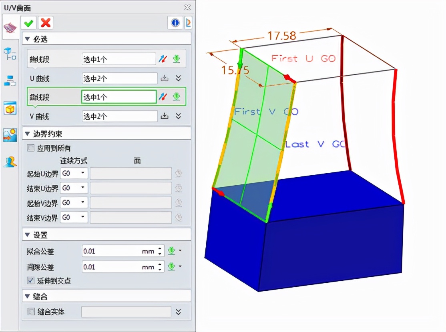The height and width of the screenshot is (332, 446).
Task: Collapse the 边界约束 section
Action: (27, 134)
